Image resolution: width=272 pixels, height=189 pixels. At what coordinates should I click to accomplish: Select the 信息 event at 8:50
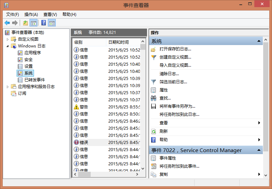(x=107, y=114)
